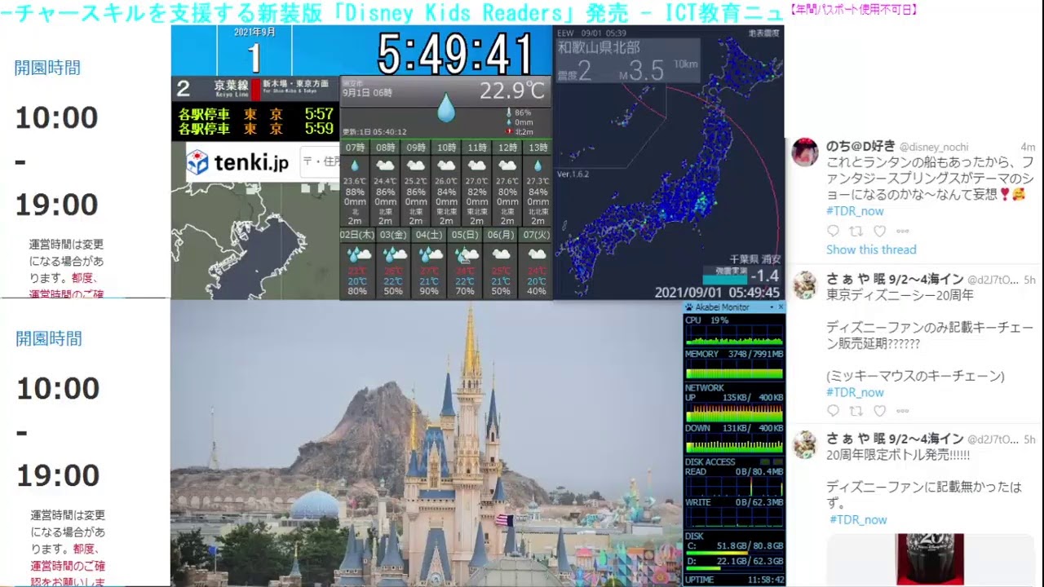
Task: Click the tenki.jp 〒・住所 search field
Action: click(320, 161)
